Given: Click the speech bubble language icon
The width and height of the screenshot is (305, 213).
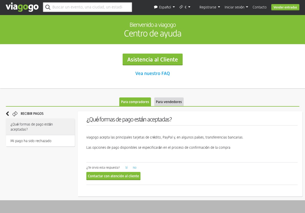Looking at the screenshot, I should [x=156, y=7].
